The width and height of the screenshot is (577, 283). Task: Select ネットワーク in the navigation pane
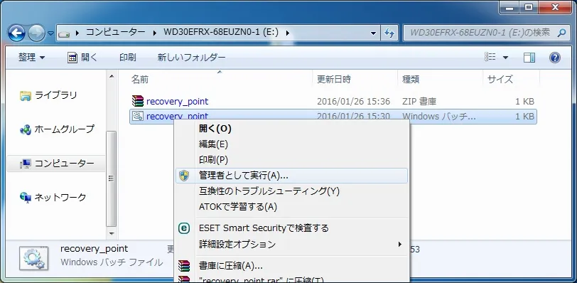60,197
